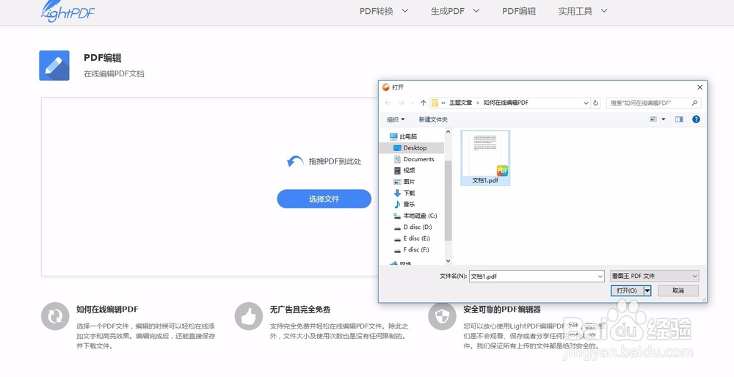
Task: Open 视频 folder in navigation pane
Action: (x=404, y=170)
